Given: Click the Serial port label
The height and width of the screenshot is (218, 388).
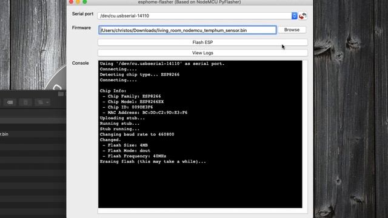Looking at the screenshot, I should tap(82, 14).
